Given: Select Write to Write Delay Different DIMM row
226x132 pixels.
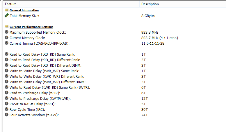Looking at the screenshot, I should (x=115, y=82).
